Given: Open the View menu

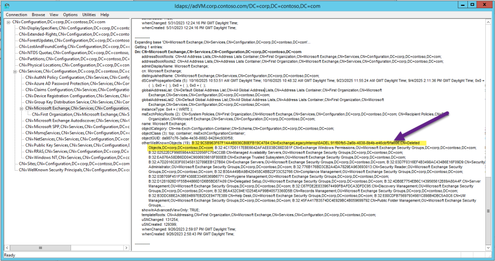Looking at the screenshot, I should pos(54,15).
